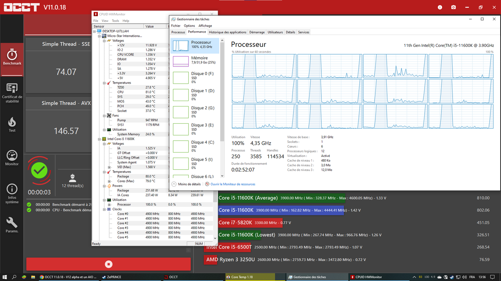Select Disque 3 (E:) performance item

click(195, 129)
